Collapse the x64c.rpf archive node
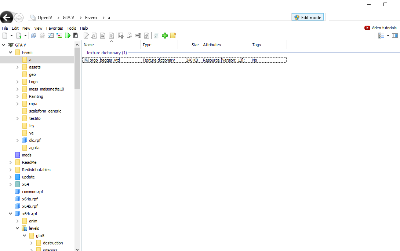The height and width of the screenshot is (251, 400). 11,214
